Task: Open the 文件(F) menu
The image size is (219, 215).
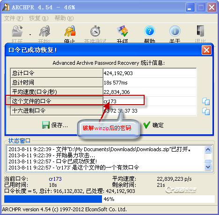Action: (x=14, y=18)
